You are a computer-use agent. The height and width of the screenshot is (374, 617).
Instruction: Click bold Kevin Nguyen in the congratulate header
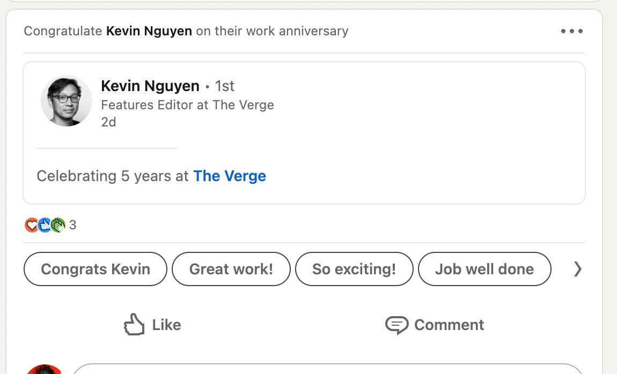pos(149,31)
